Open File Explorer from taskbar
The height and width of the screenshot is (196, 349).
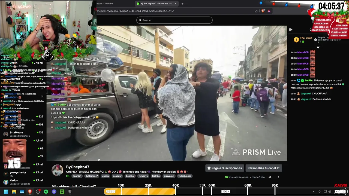pos(14,192)
